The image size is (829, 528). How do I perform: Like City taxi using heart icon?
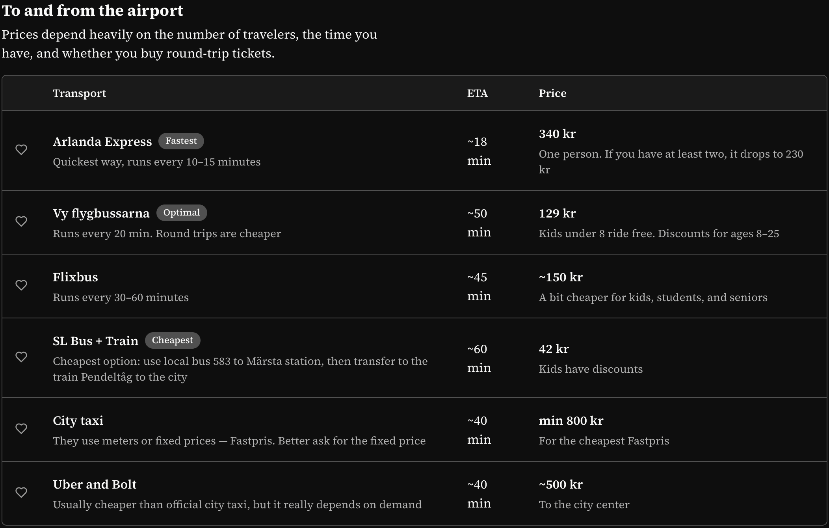pyautogui.click(x=21, y=429)
